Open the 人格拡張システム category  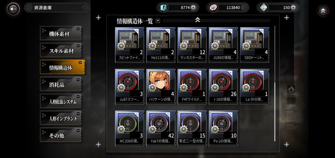[x=61, y=102]
